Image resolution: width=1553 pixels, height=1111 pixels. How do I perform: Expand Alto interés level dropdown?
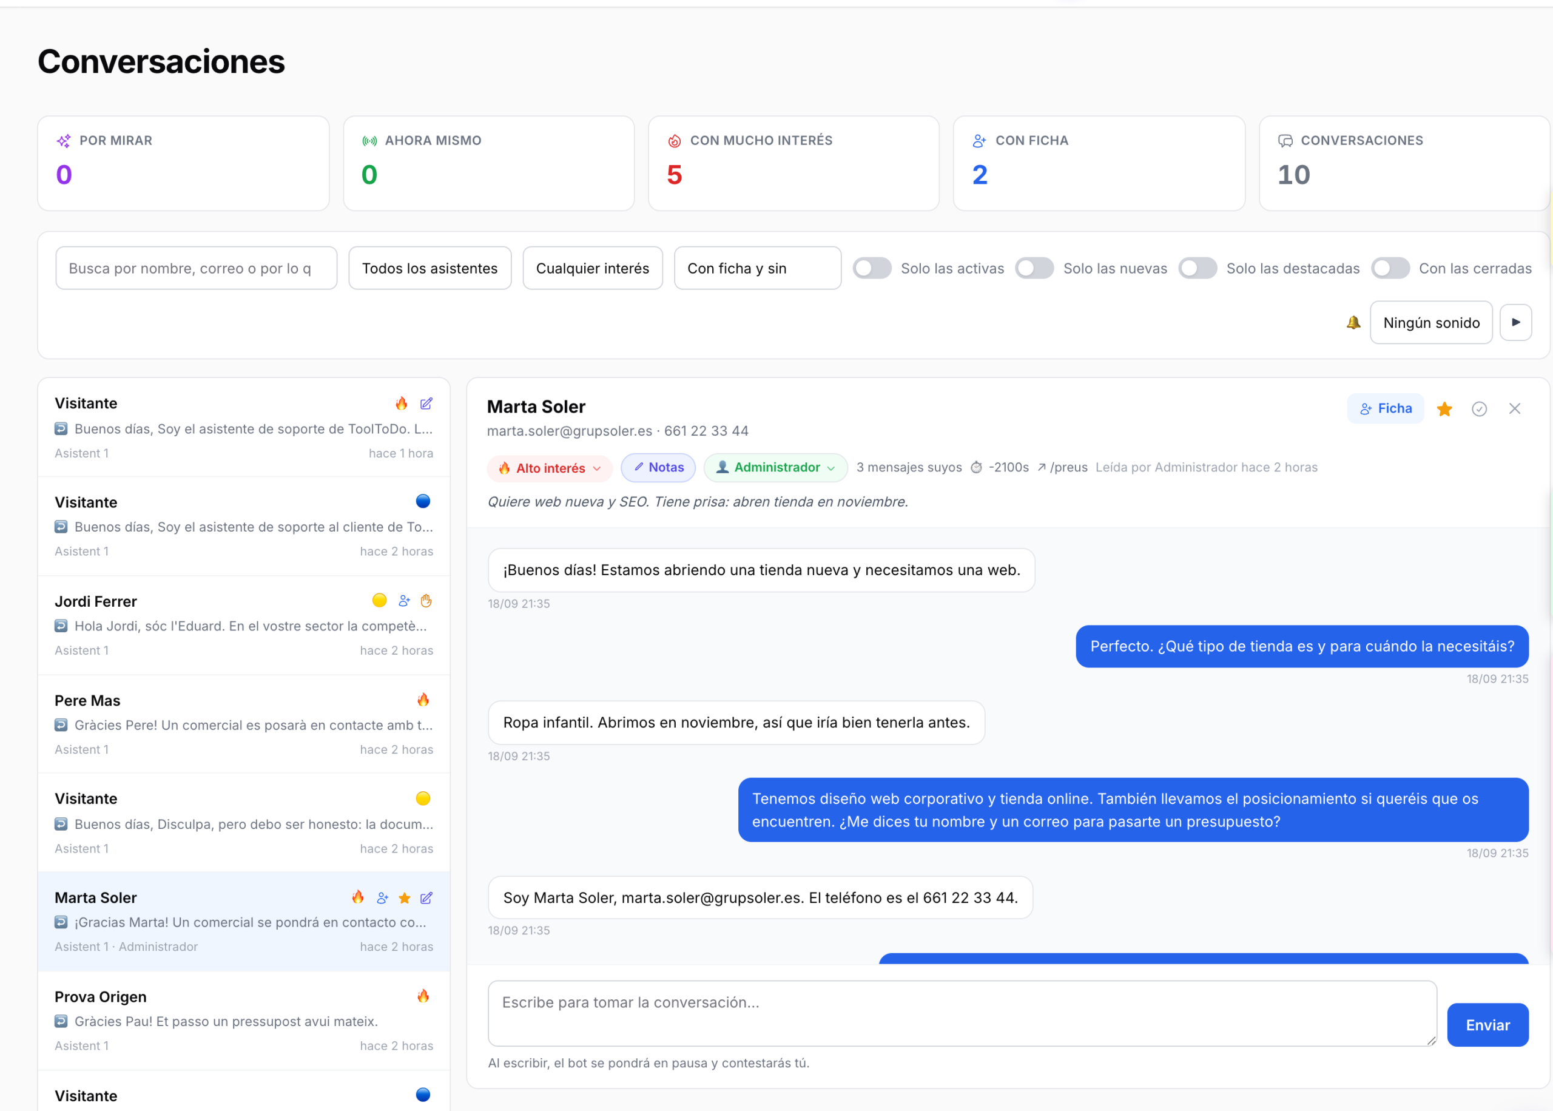(550, 468)
